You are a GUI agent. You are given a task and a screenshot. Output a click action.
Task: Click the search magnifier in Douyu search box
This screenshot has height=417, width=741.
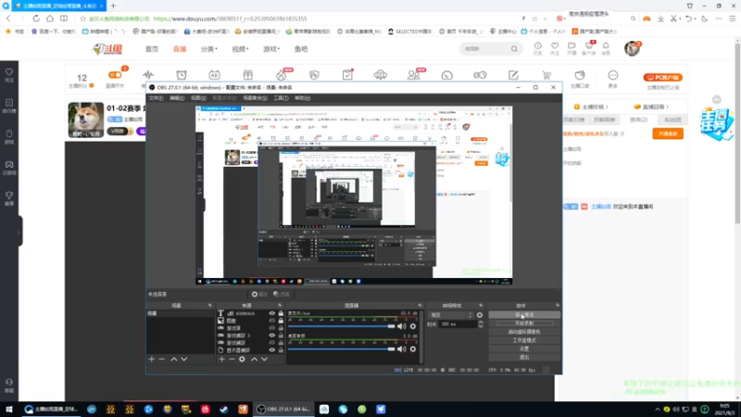click(514, 49)
